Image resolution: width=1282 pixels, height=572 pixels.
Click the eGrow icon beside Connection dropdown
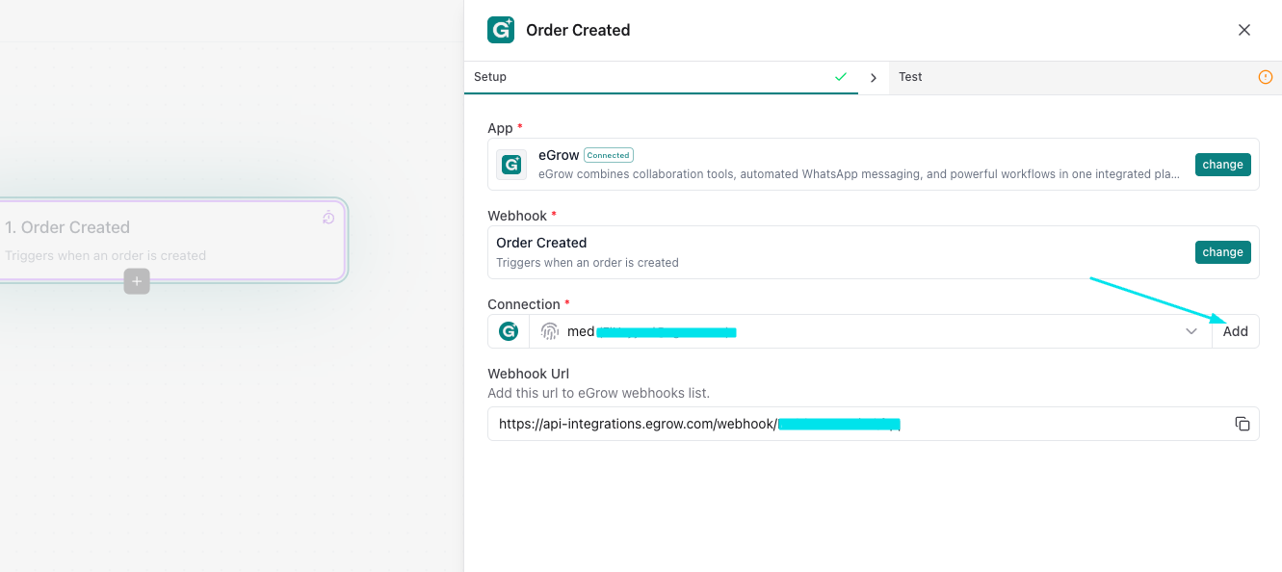509,331
